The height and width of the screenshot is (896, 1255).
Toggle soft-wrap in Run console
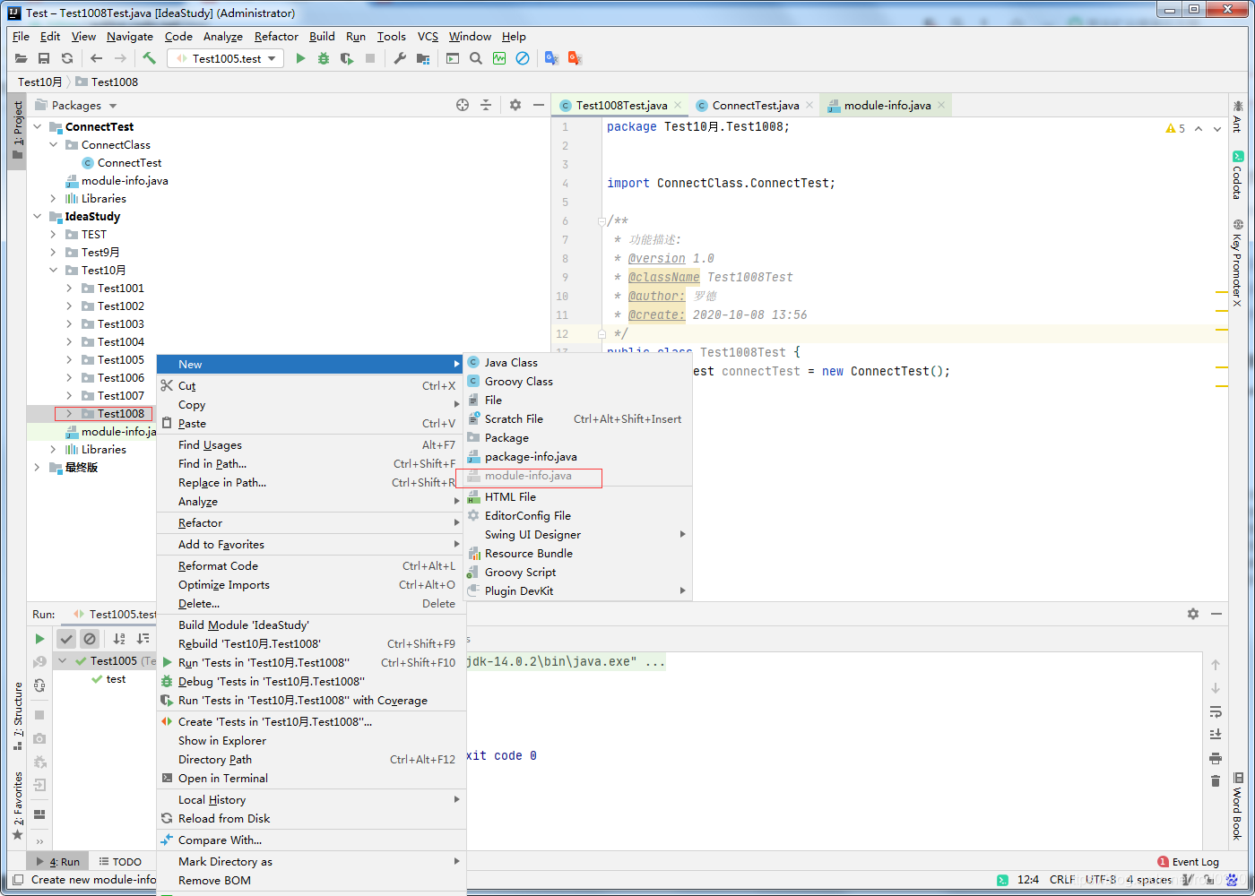1216,711
